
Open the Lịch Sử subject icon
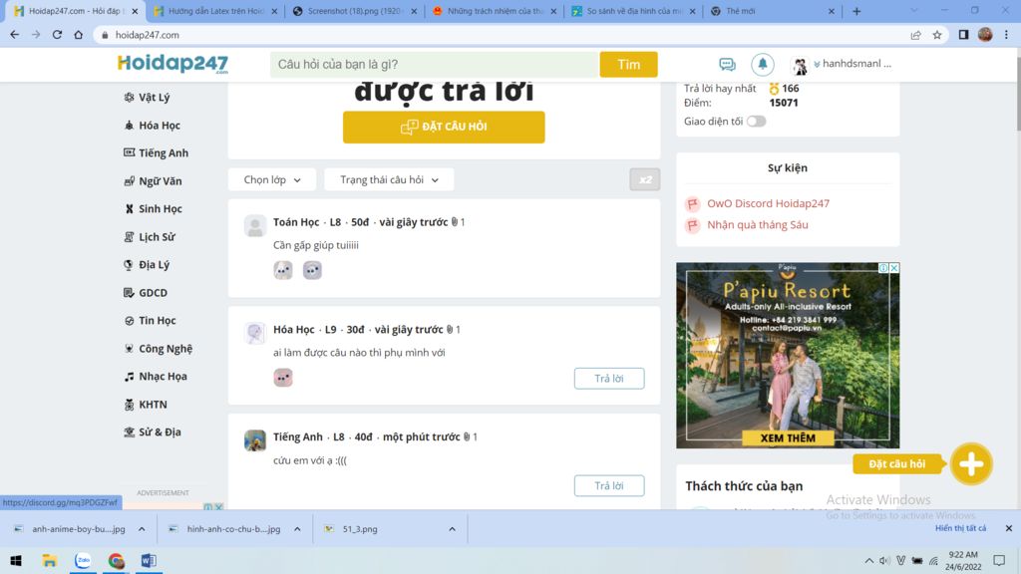pos(129,237)
